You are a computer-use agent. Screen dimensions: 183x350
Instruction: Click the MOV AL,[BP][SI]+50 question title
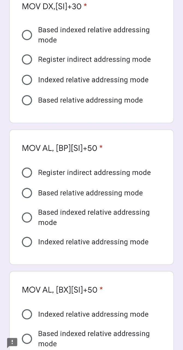point(60,148)
